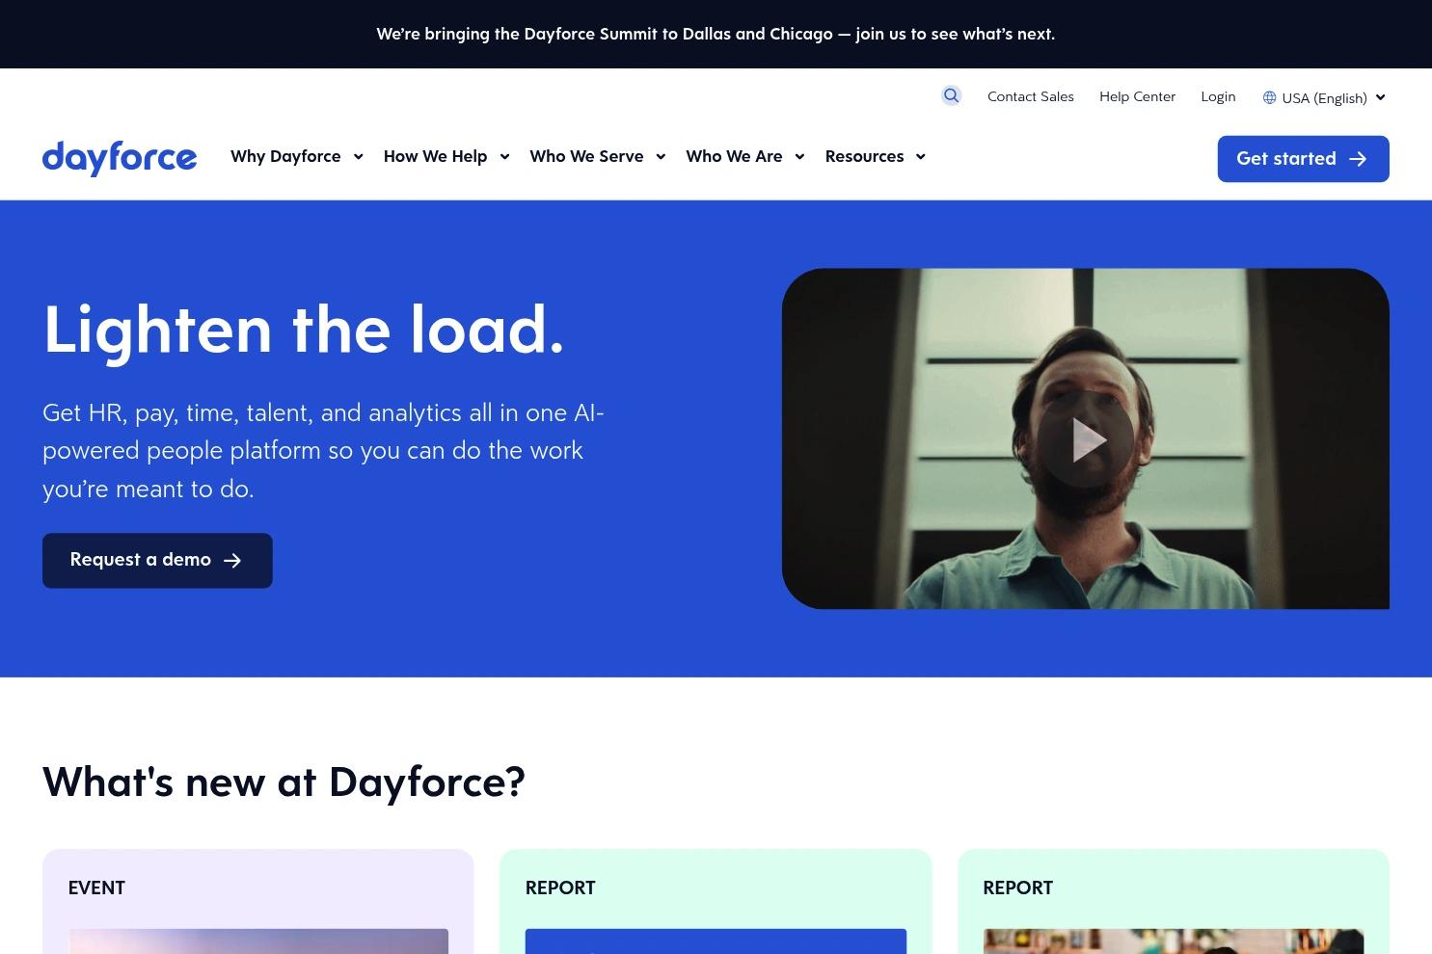This screenshot has height=954, width=1432.
Task: Click the Login link
Action: (x=1218, y=96)
